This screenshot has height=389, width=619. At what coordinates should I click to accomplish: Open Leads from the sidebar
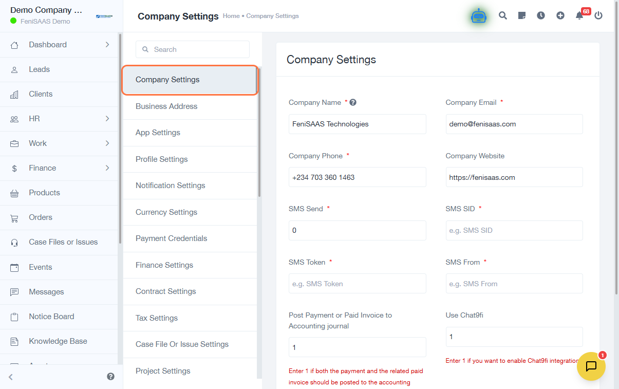click(40, 69)
